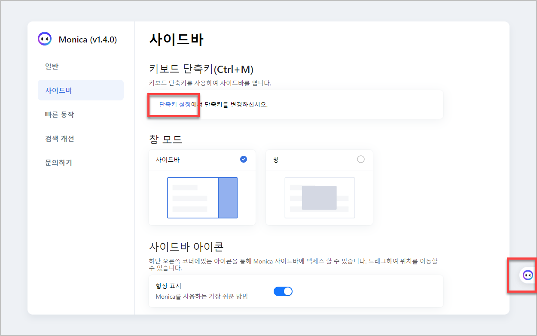Click the Monica logo icon

45,39
